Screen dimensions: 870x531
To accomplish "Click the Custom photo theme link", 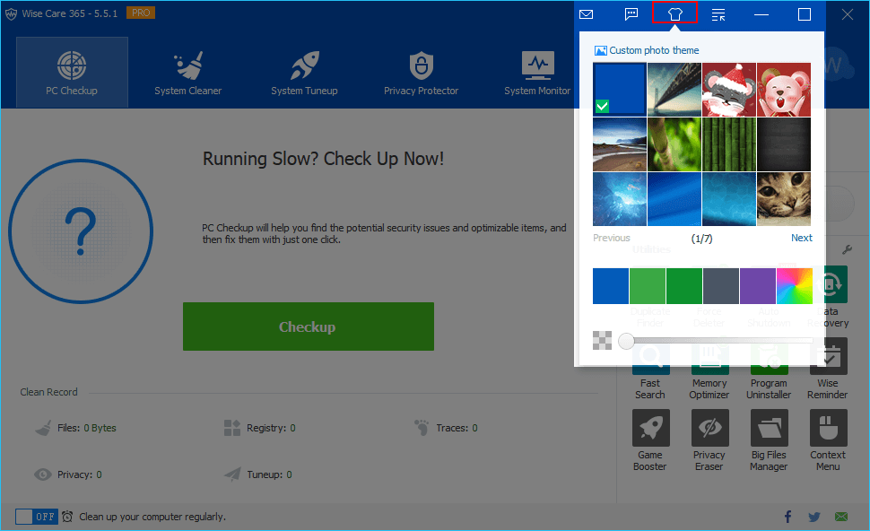I will click(647, 50).
